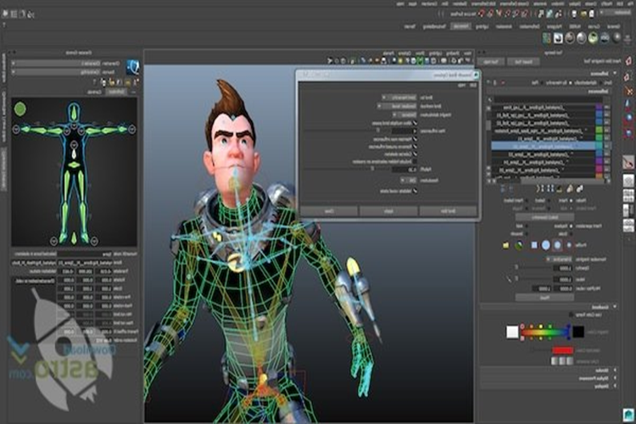The image size is (636, 424).
Task: Switch to four-view layout icon
Action: coord(628,196)
